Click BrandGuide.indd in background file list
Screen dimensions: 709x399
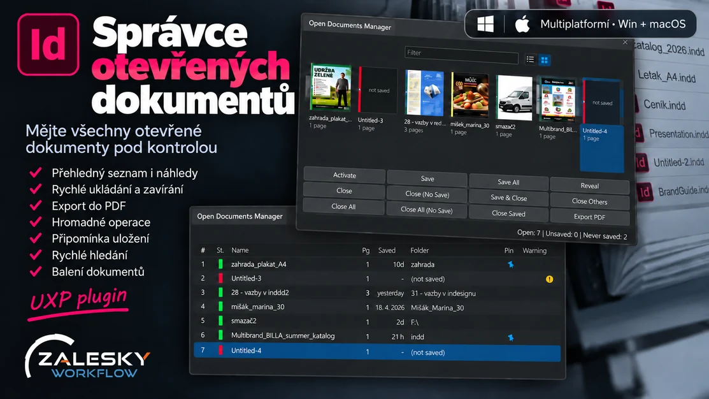pos(683,191)
